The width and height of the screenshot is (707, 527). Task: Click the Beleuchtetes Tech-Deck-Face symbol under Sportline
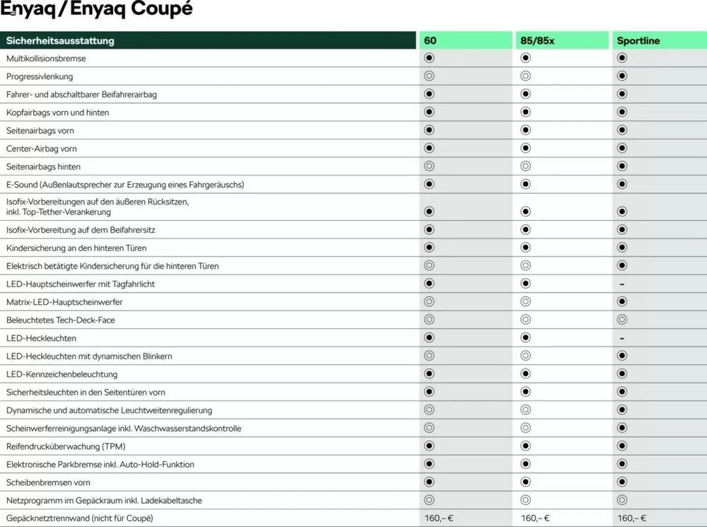622,320
